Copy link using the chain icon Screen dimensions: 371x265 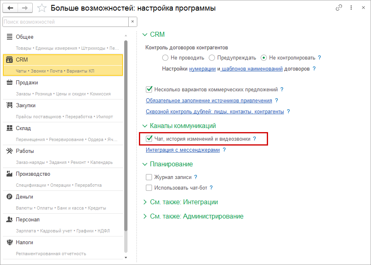(x=339, y=8)
